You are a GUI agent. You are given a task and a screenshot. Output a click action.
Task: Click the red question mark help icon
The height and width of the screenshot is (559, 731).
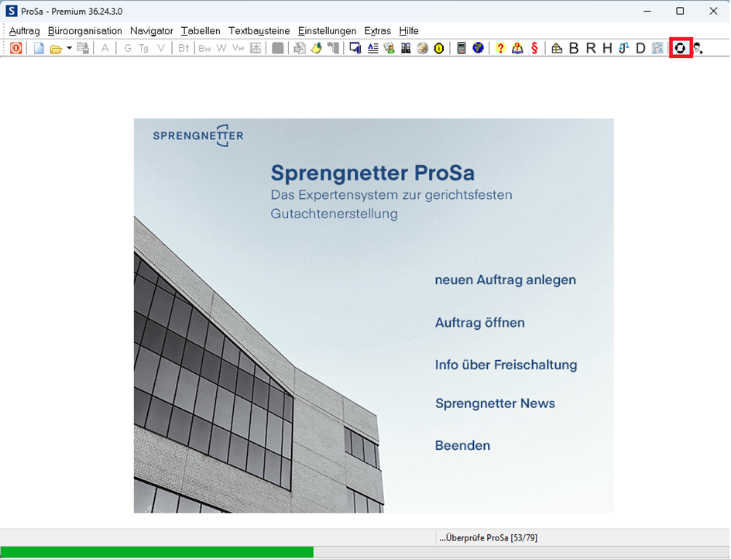click(500, 48)
